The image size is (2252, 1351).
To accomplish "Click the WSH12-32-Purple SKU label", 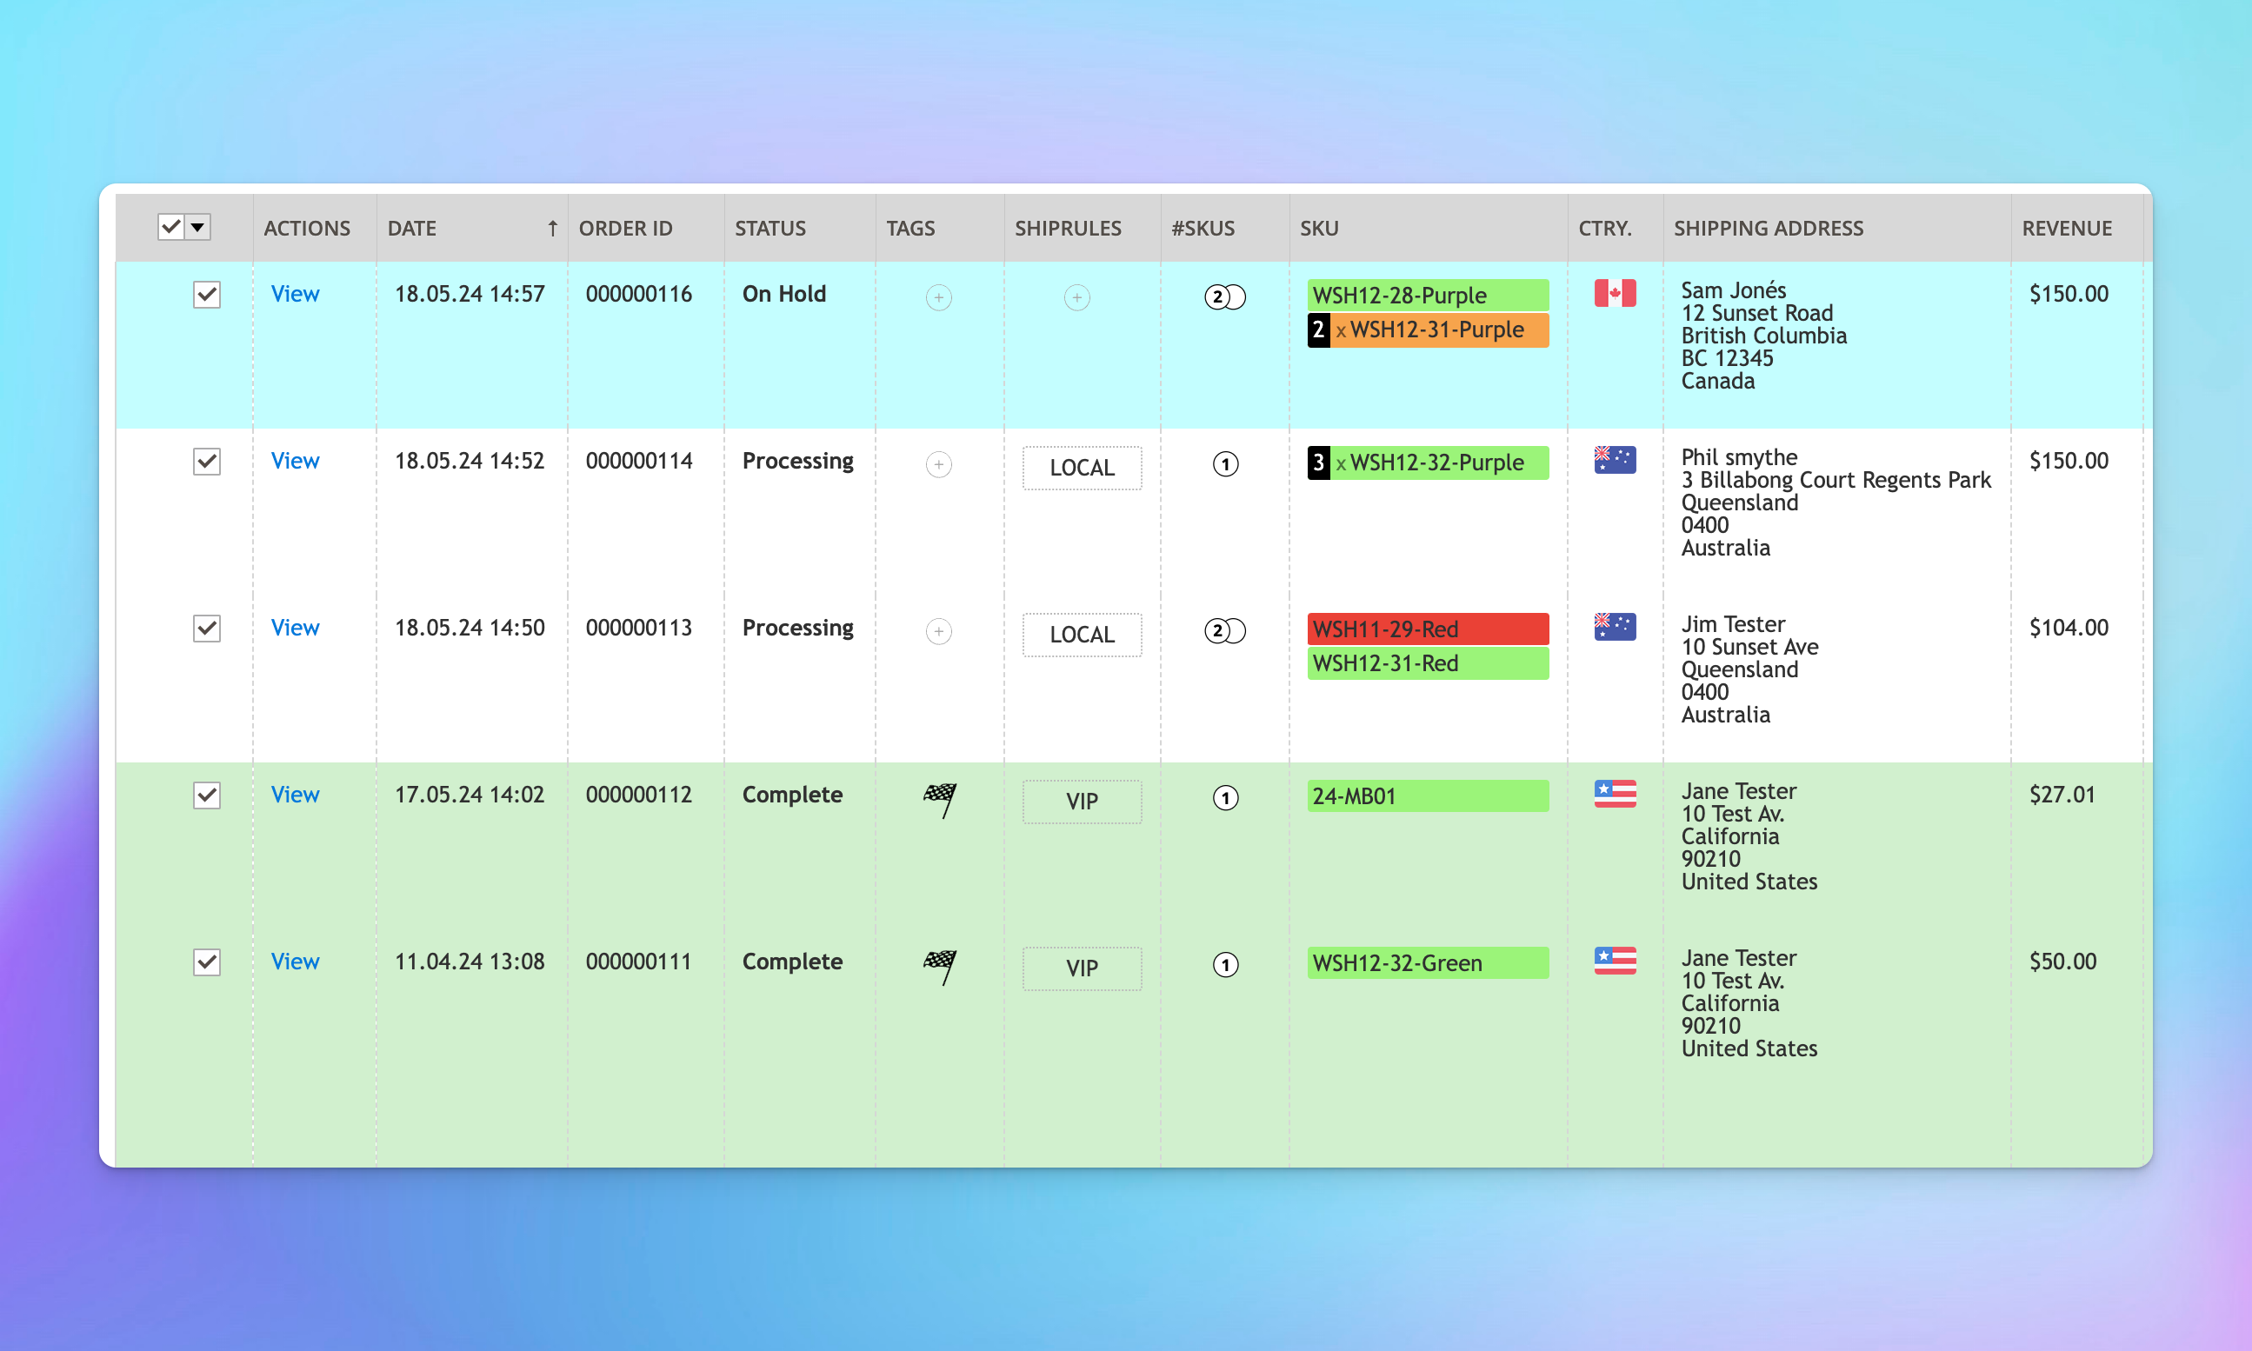I will point(1439,463).
